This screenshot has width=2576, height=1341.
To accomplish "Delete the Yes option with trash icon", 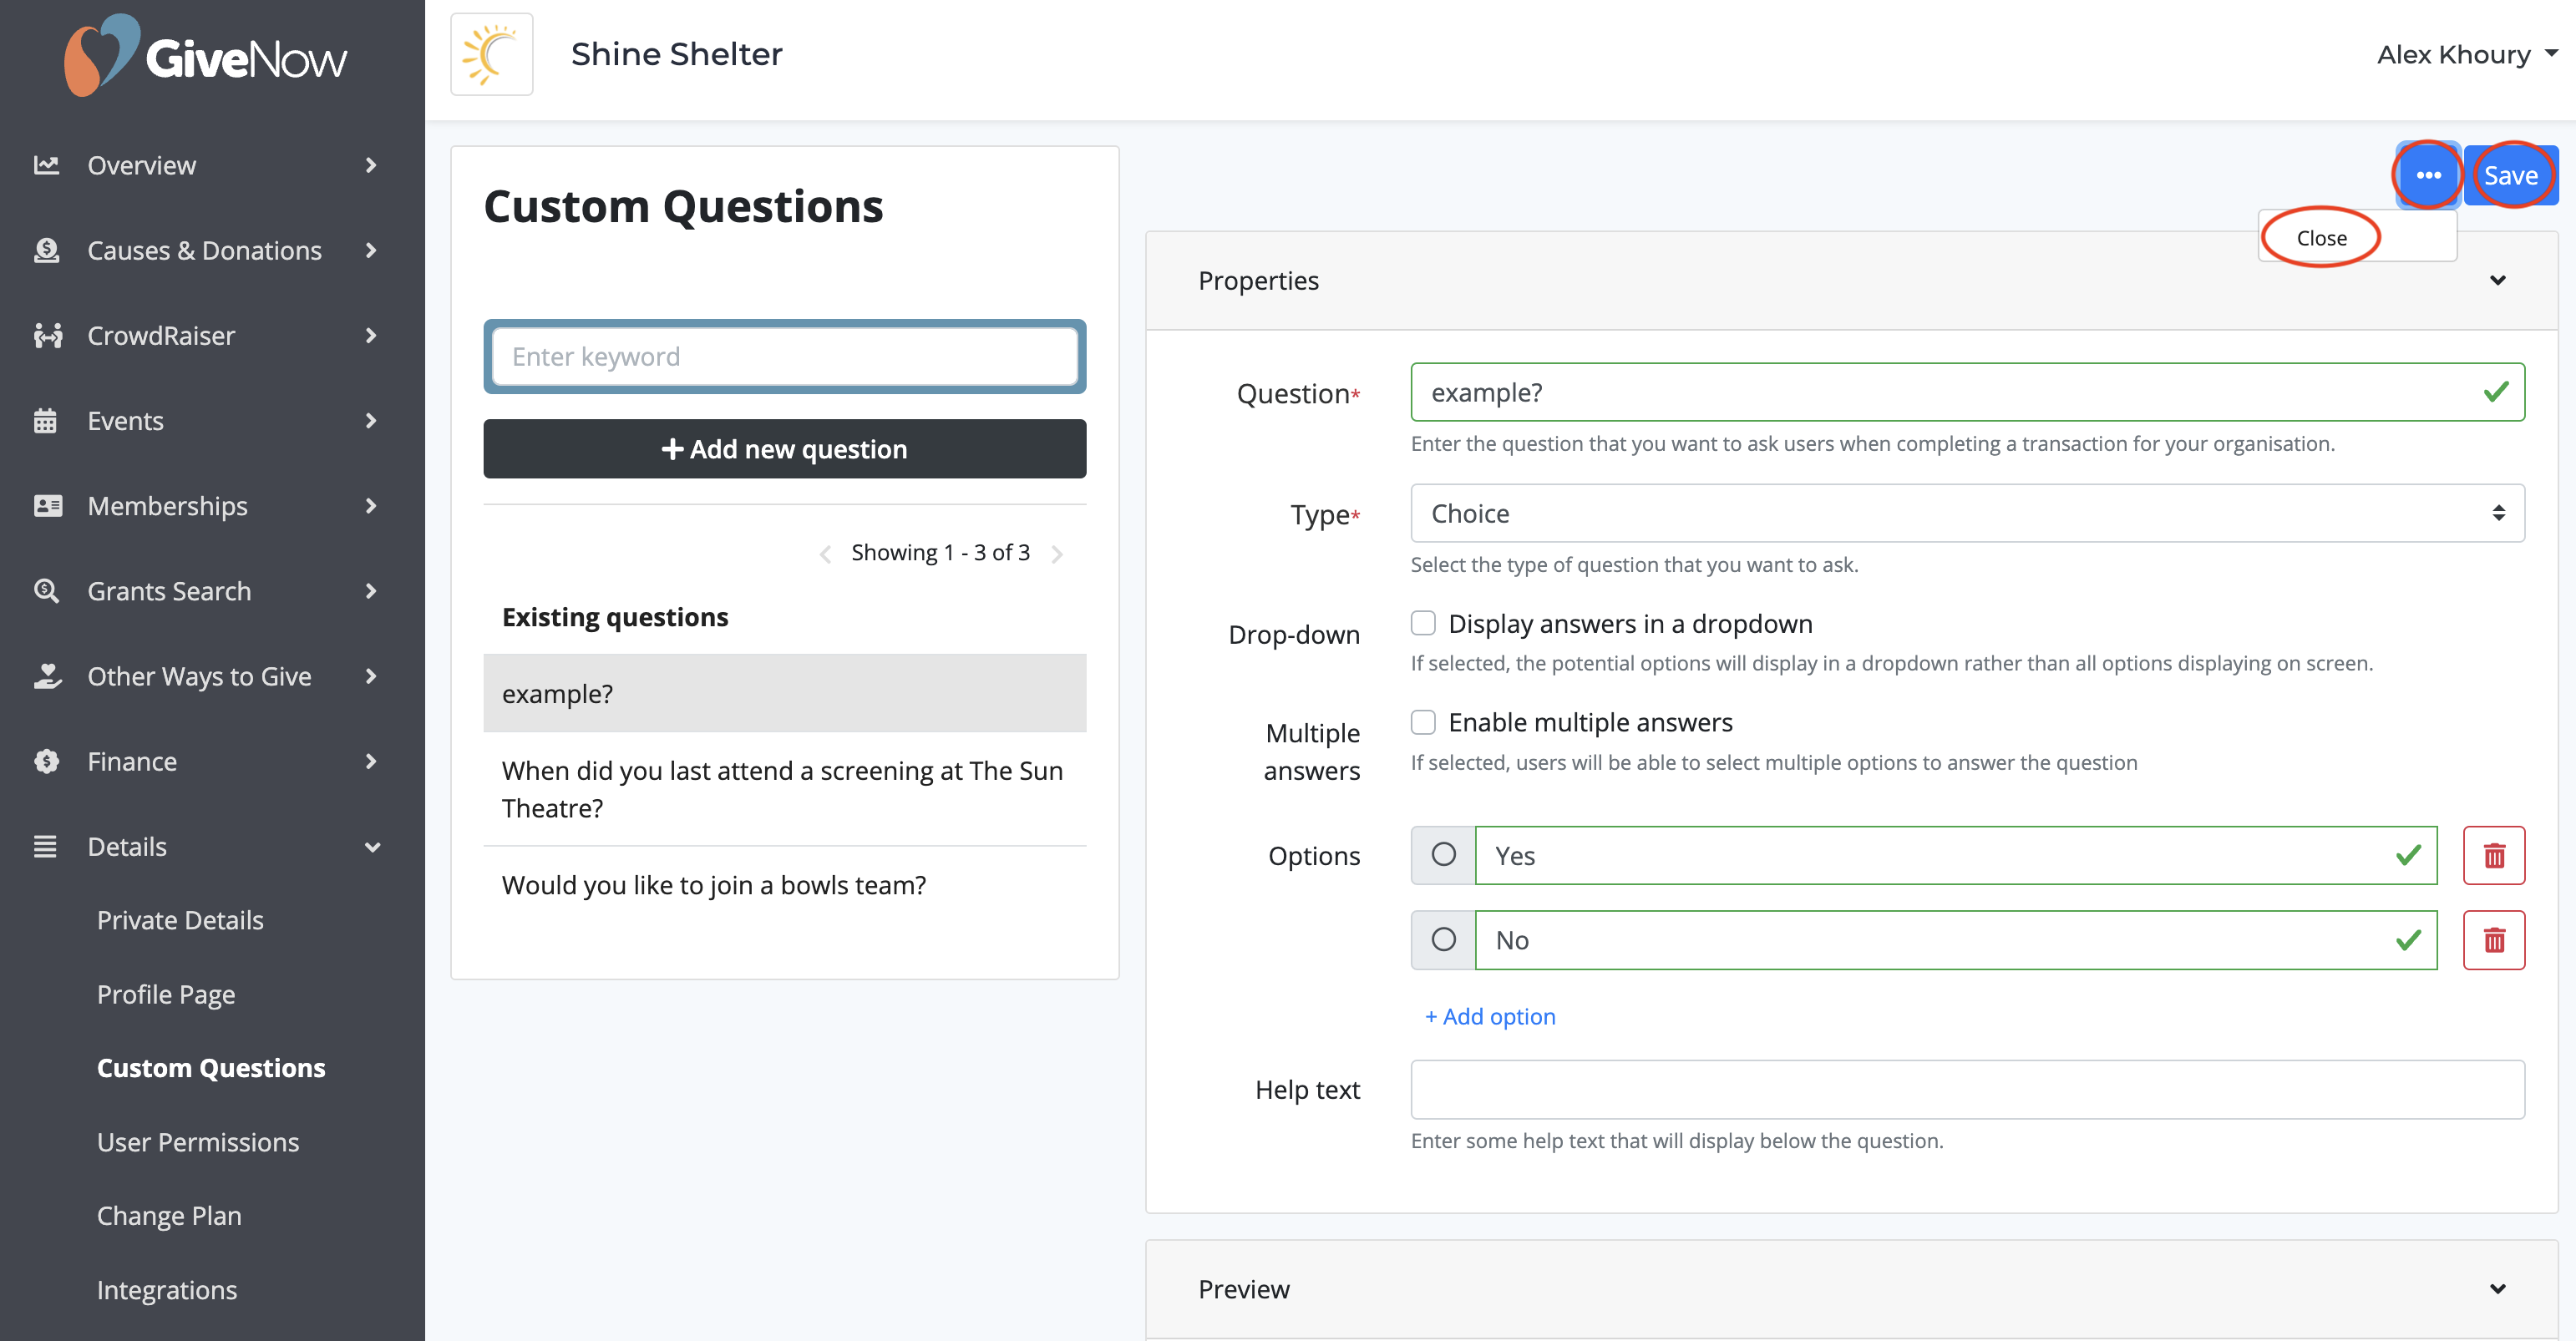I will (x=2493, y=855).
